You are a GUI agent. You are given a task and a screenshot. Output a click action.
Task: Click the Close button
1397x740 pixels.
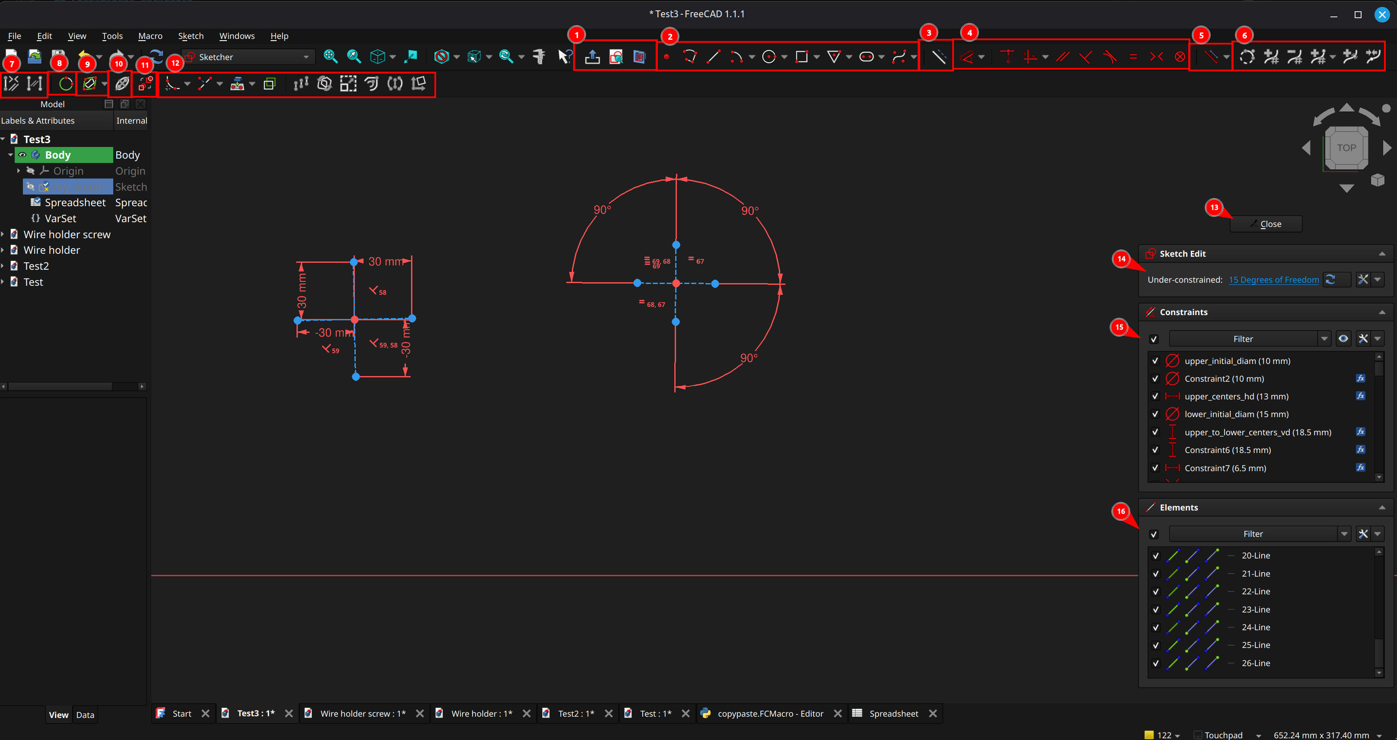[1266, 224]
